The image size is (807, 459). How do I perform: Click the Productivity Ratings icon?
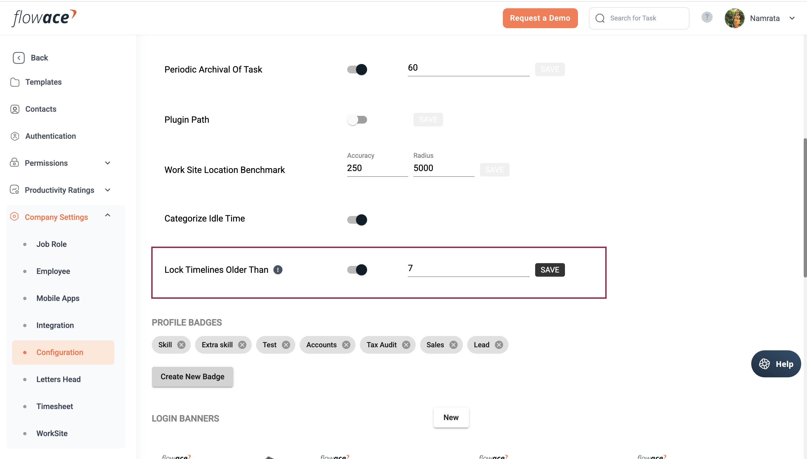[x=15, y=190]
